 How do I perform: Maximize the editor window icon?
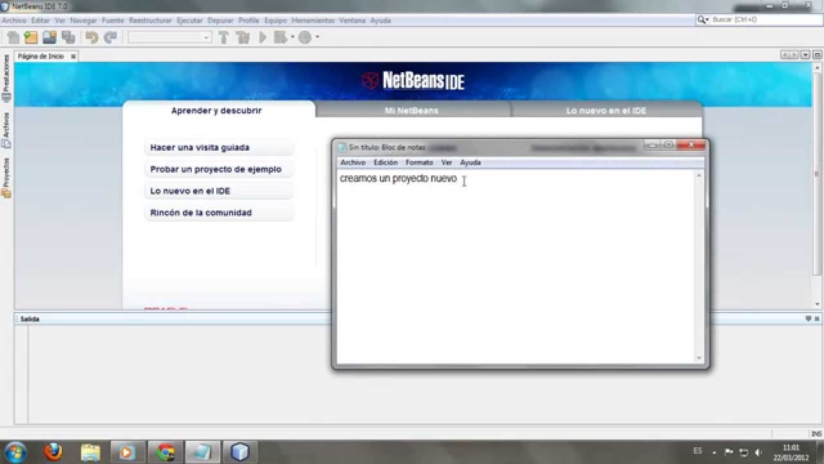coord(816,55)
